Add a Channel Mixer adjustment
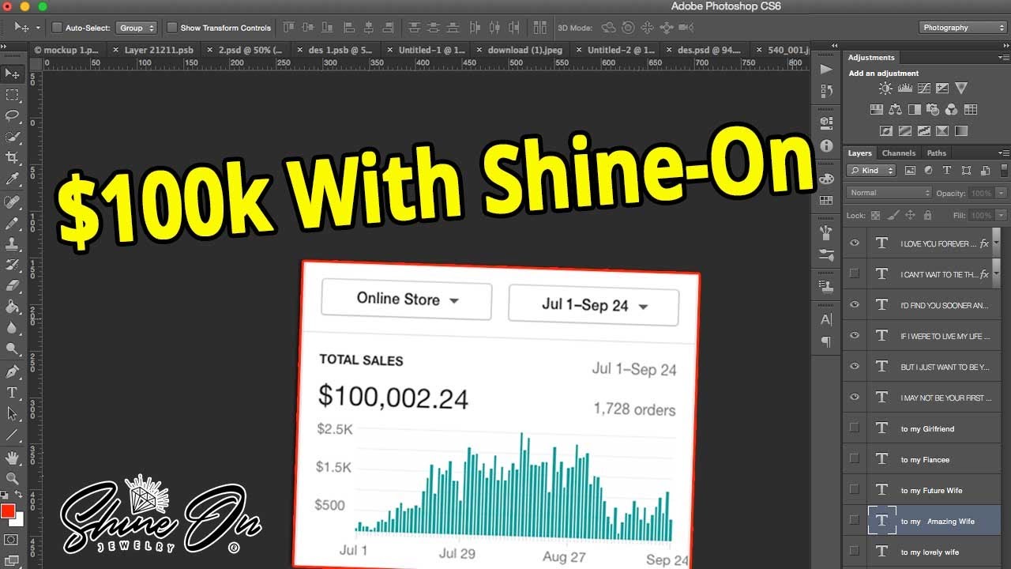 point(951,110)
